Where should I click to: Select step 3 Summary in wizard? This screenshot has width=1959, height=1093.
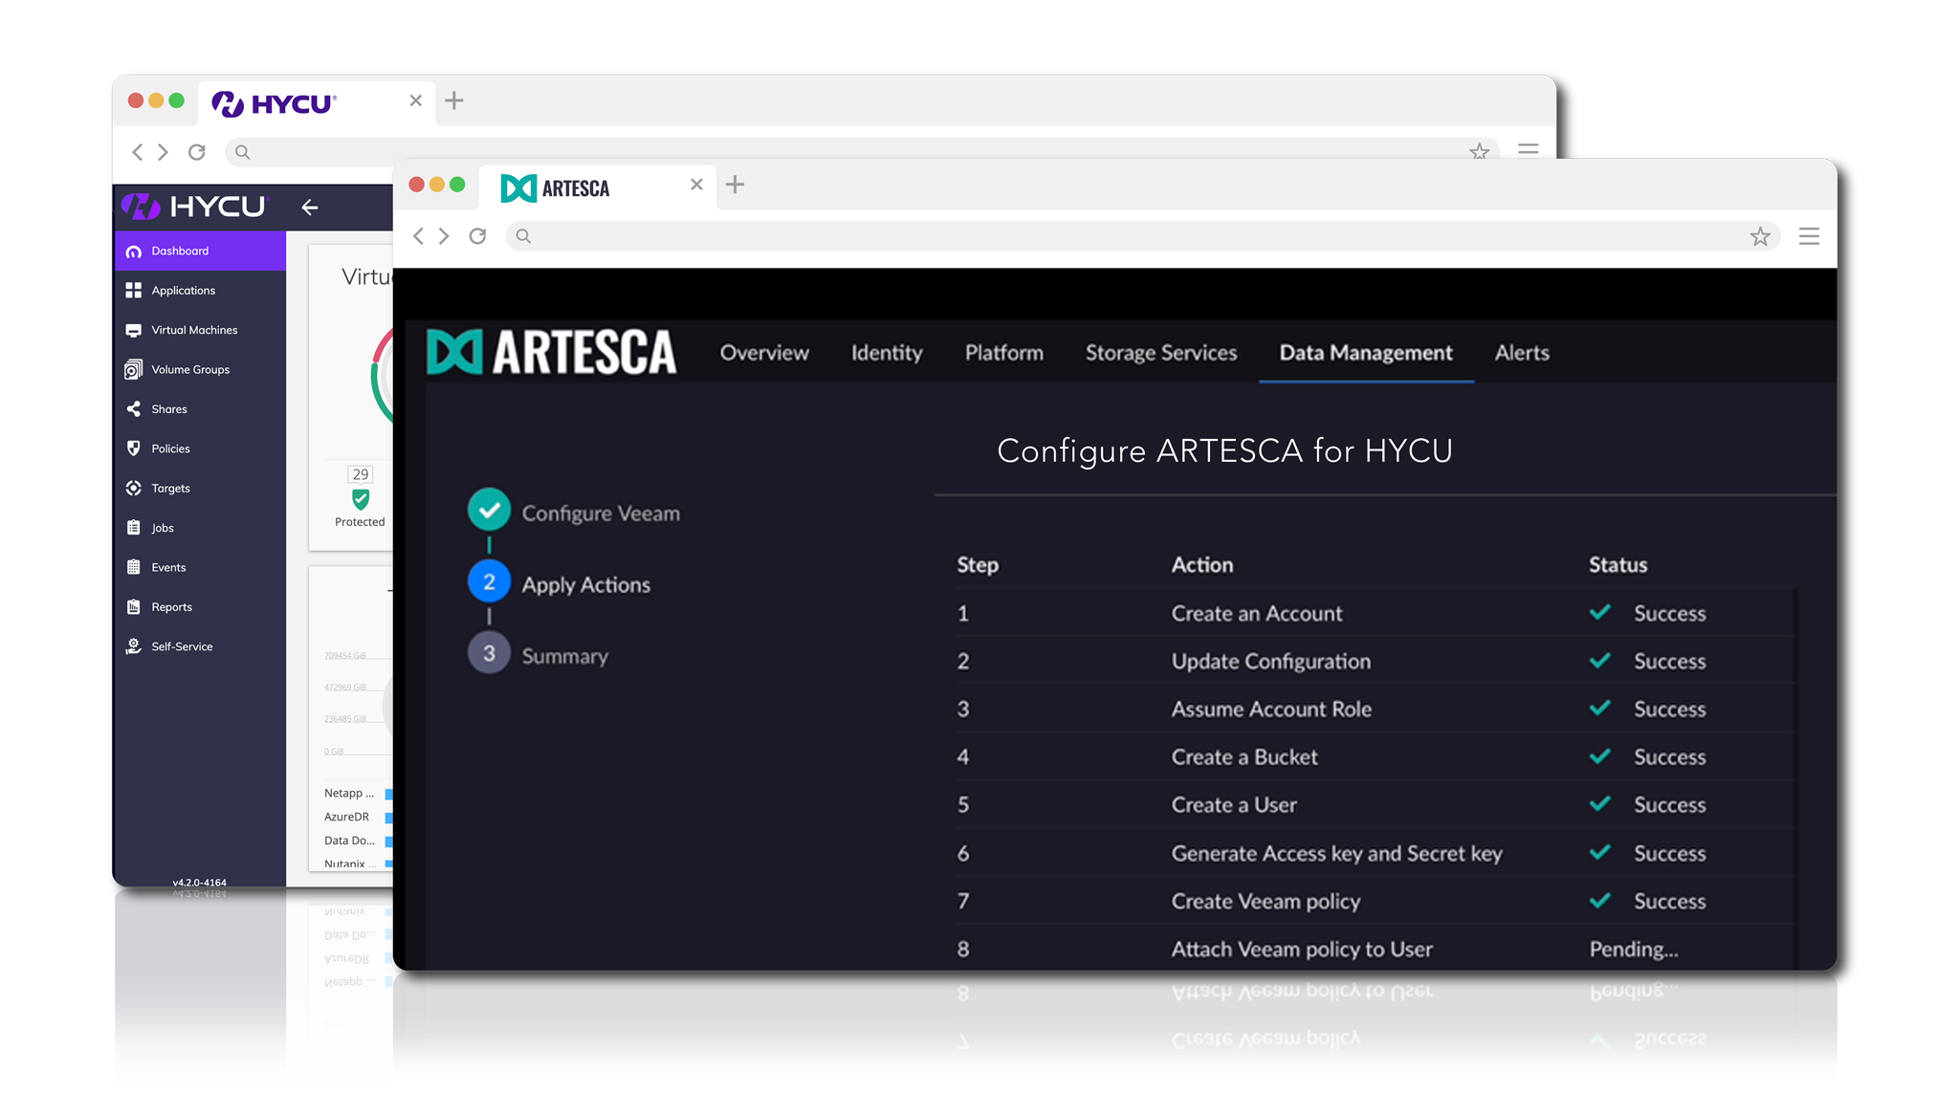pyautogui.click(x=489, y=654)
